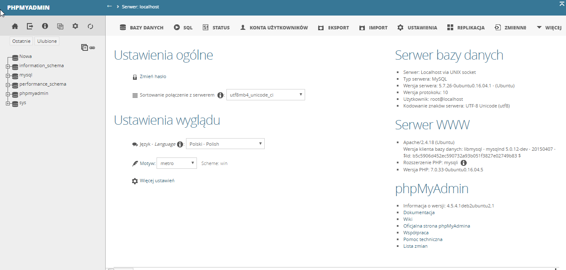Screen dimensions: 566x270
Task: Expand the information_schema database tree
Action: coord(8,66)
